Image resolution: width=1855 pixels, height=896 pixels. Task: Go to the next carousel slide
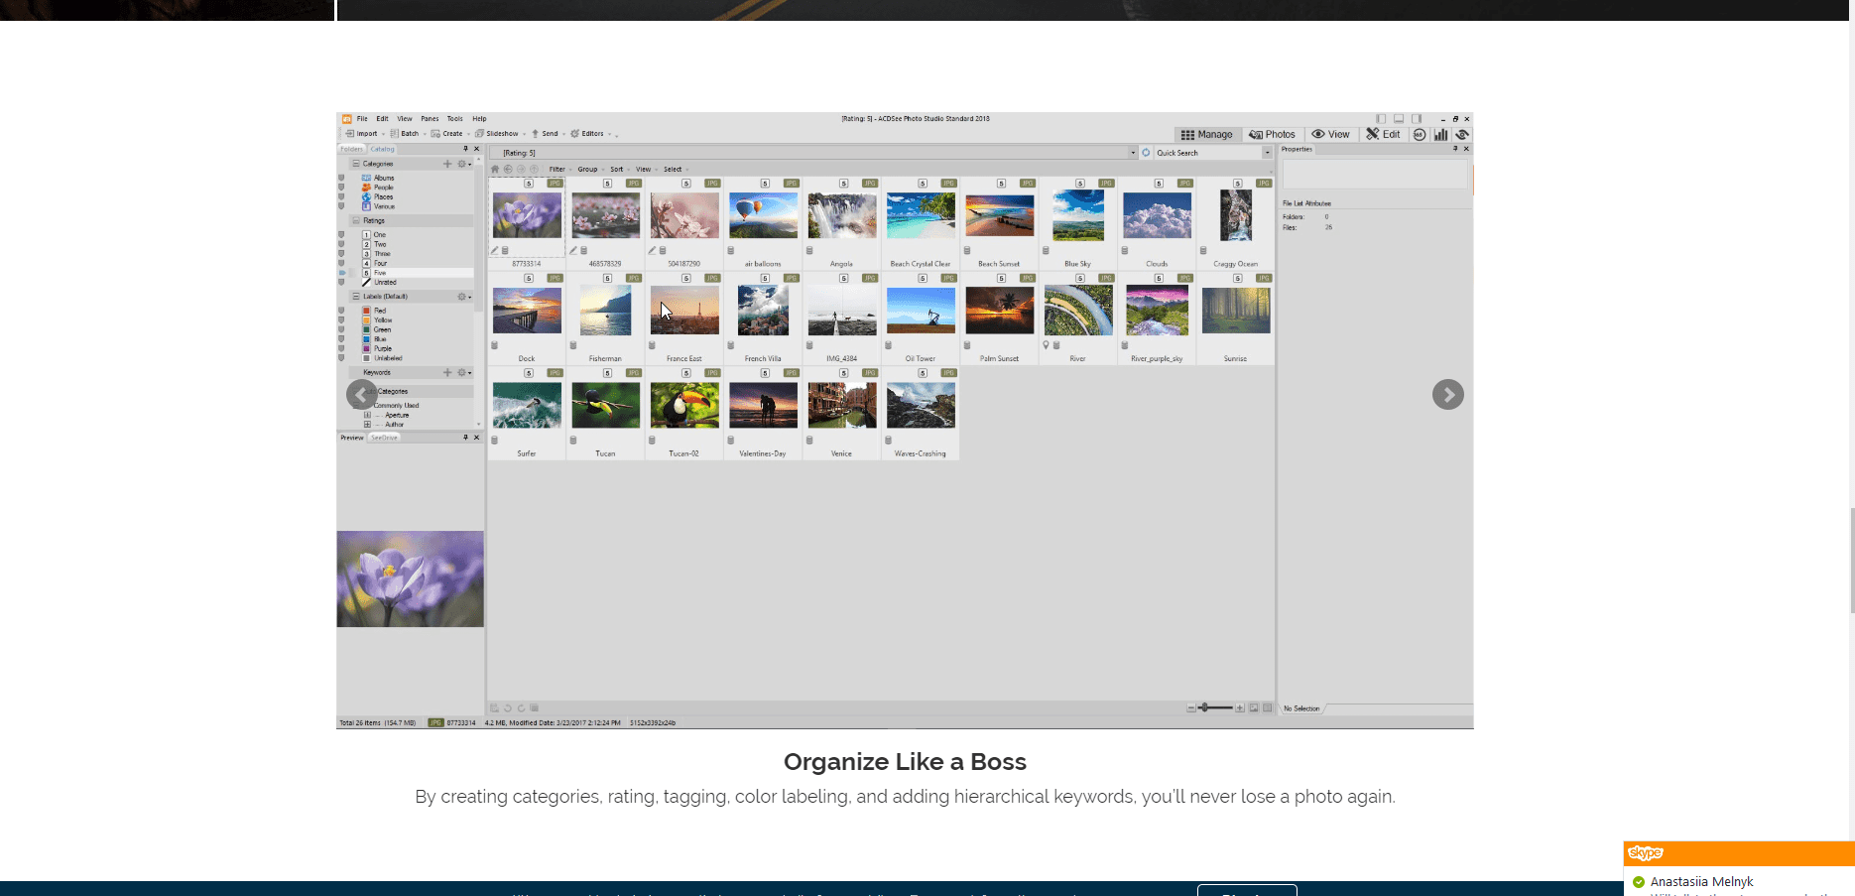pos(1447,395)
